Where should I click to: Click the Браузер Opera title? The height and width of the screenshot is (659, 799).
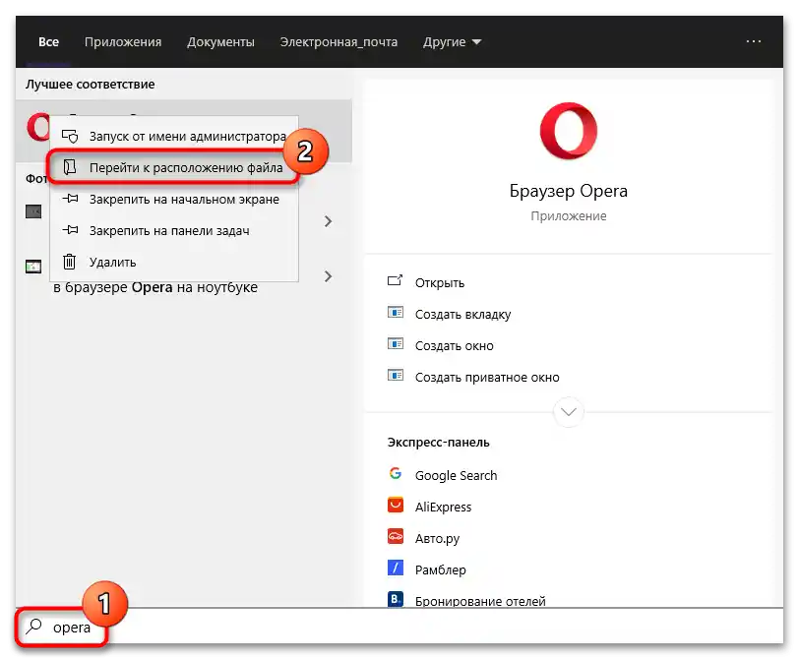[568, 191]
